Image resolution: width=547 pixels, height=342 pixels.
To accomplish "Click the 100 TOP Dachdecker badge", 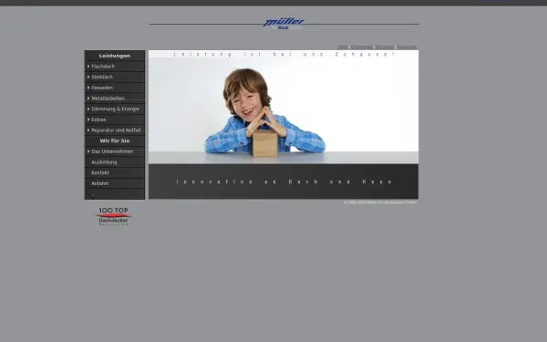I will coord(113,216).
